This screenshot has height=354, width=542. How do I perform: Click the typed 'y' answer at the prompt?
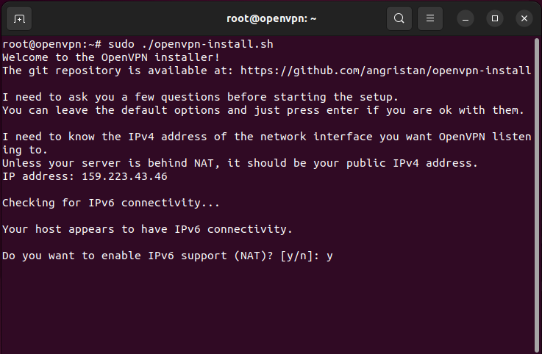tap(329, 256)
